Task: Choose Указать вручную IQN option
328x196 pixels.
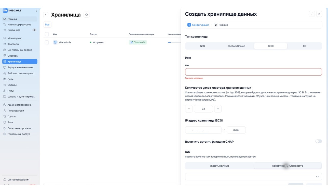Action: 220,166
